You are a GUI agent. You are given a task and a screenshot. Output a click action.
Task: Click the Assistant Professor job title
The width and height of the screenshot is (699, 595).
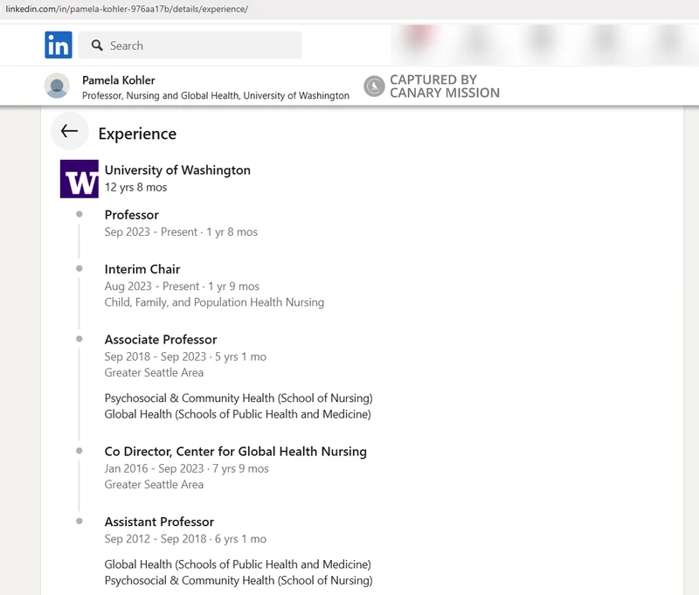pos(160,522)
